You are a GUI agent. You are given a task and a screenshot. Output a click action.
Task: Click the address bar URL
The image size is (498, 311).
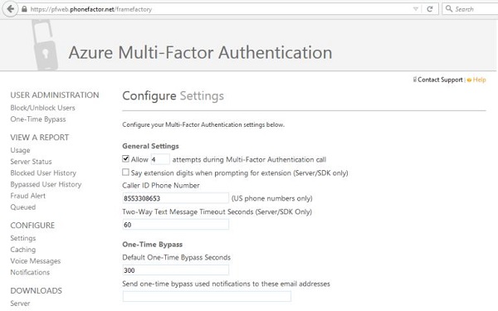91,9
